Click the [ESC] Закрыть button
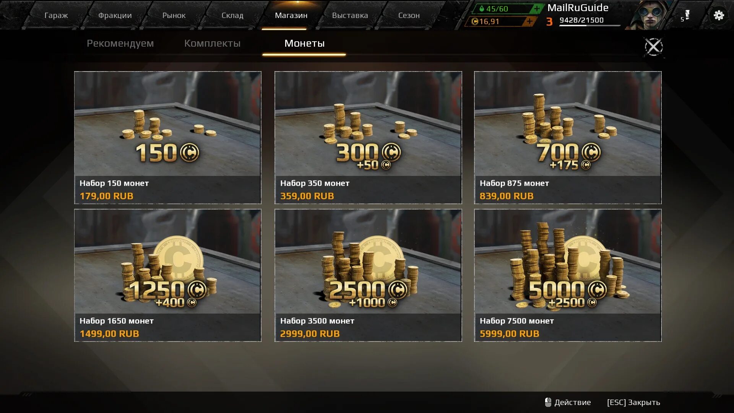This screenshot has width=734, height=413. tap(633, 402)
